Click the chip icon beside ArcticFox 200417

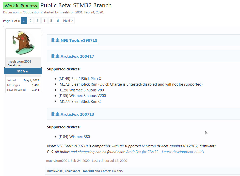(53, 56)
